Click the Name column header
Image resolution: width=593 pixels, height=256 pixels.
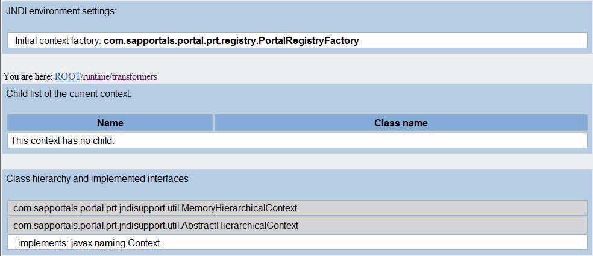tap(110, 123)
